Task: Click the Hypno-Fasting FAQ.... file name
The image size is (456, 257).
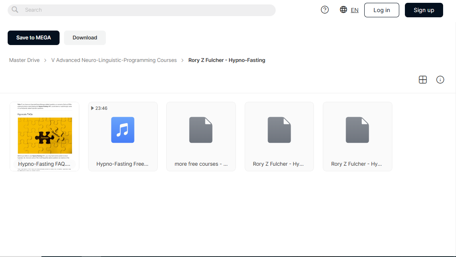Action: pos(44,164)
